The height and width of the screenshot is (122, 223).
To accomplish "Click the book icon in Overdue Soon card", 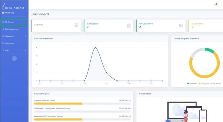I will 129,26.
